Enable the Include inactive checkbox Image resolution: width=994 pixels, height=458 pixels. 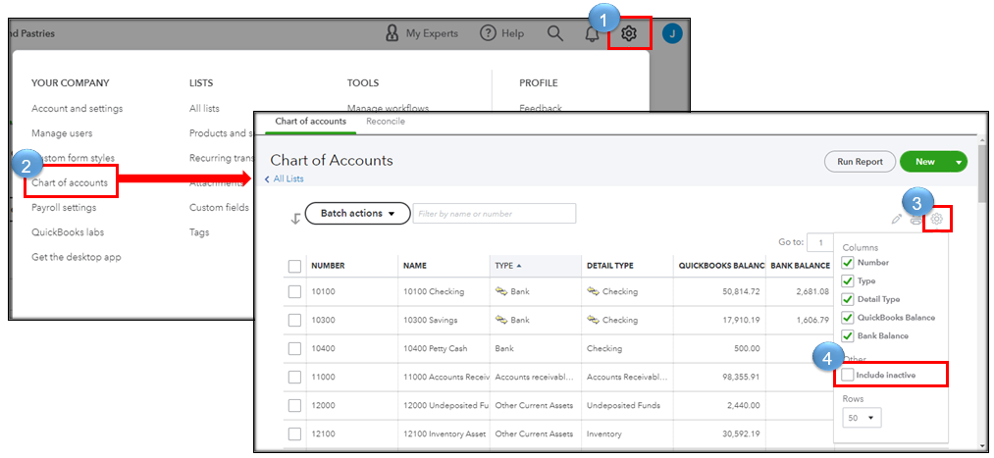847,375
